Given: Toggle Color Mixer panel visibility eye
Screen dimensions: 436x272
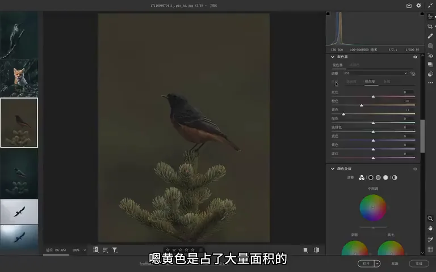Looking at the screenshot, I should pos(415,57).
